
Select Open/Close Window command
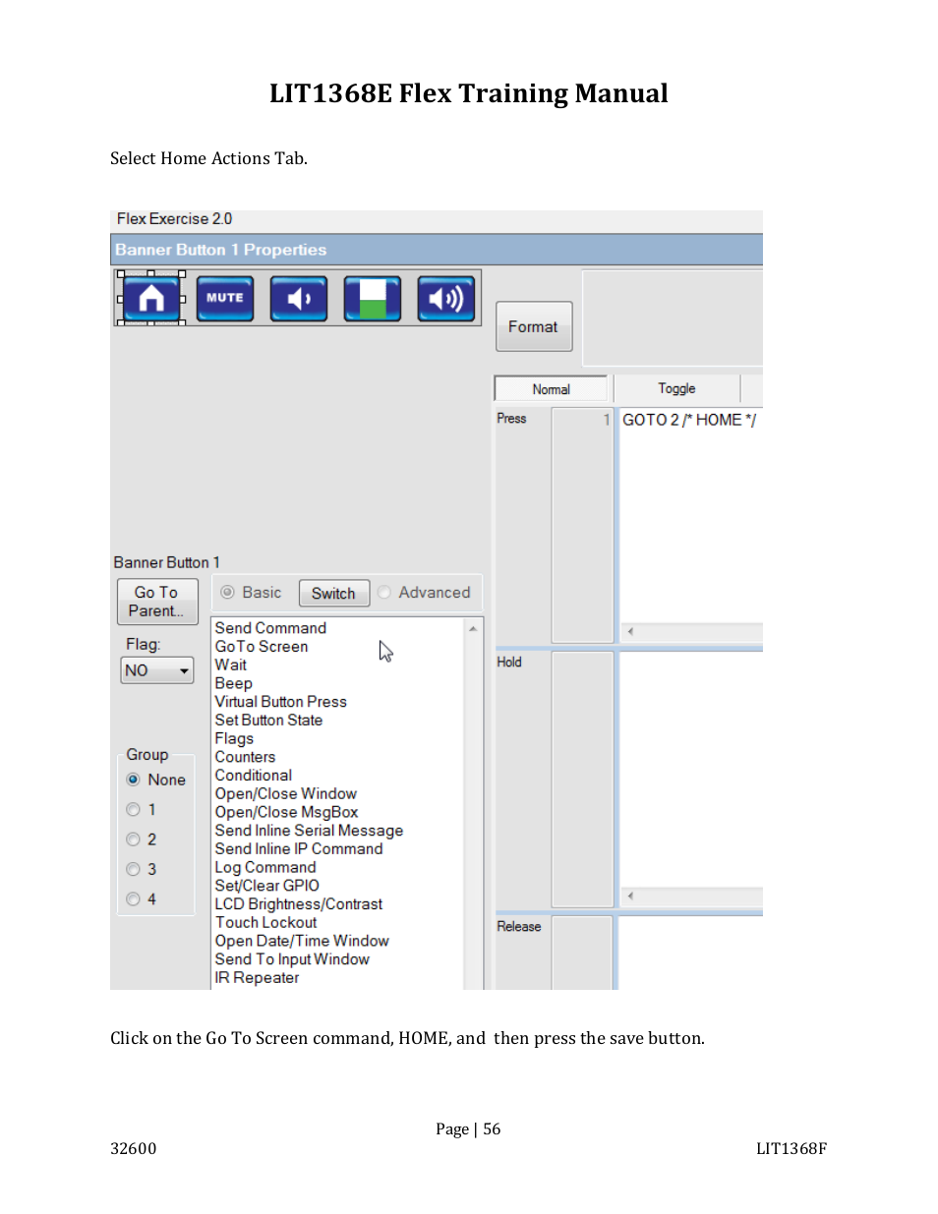(x=286, y=793)
